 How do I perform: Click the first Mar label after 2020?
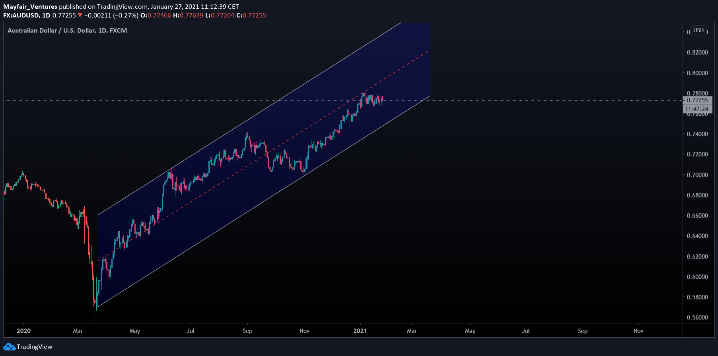tap(78, 331)
